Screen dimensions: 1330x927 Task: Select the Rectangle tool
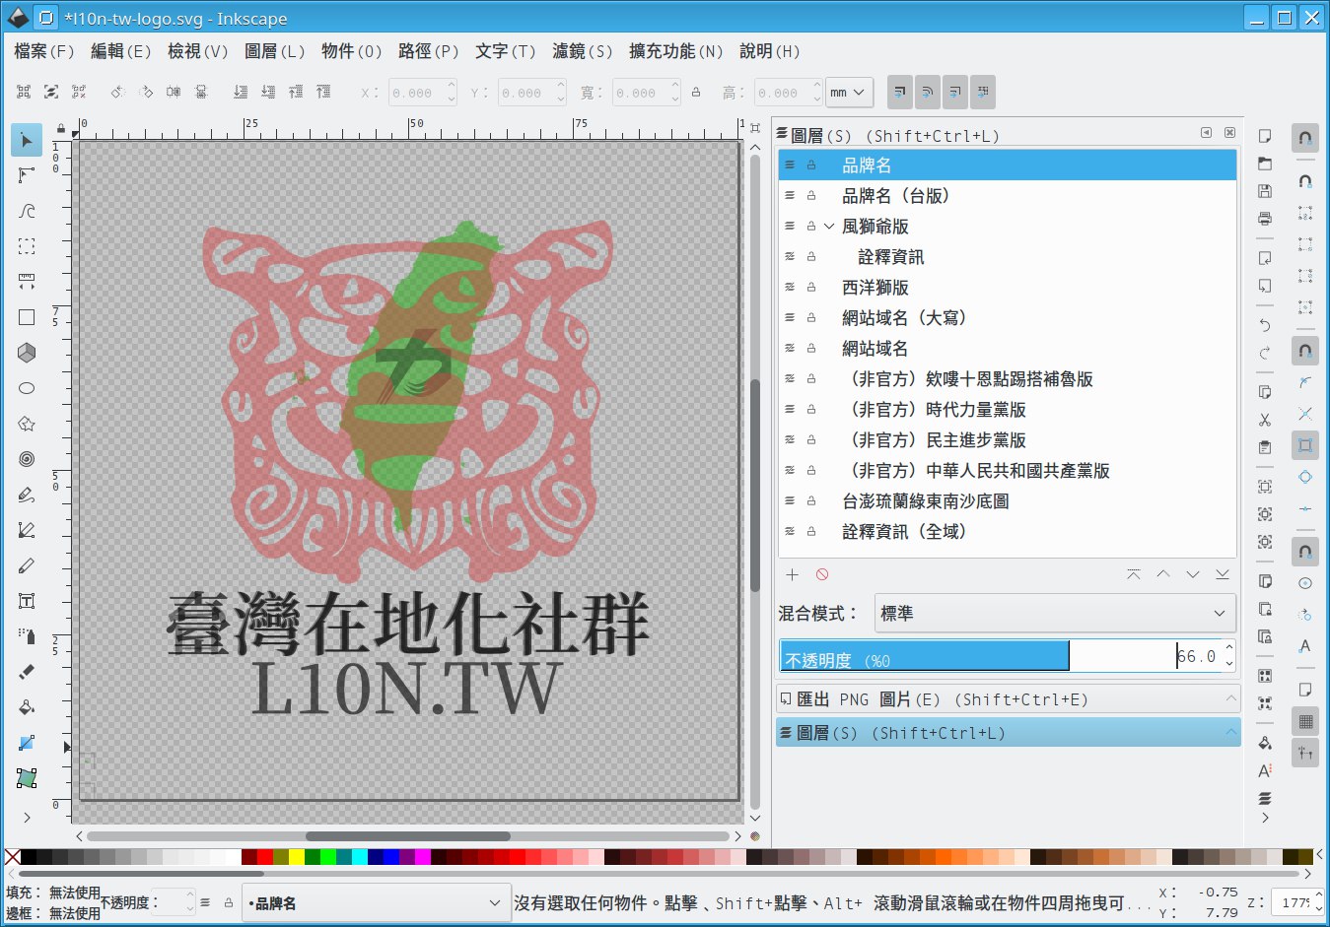27,317
